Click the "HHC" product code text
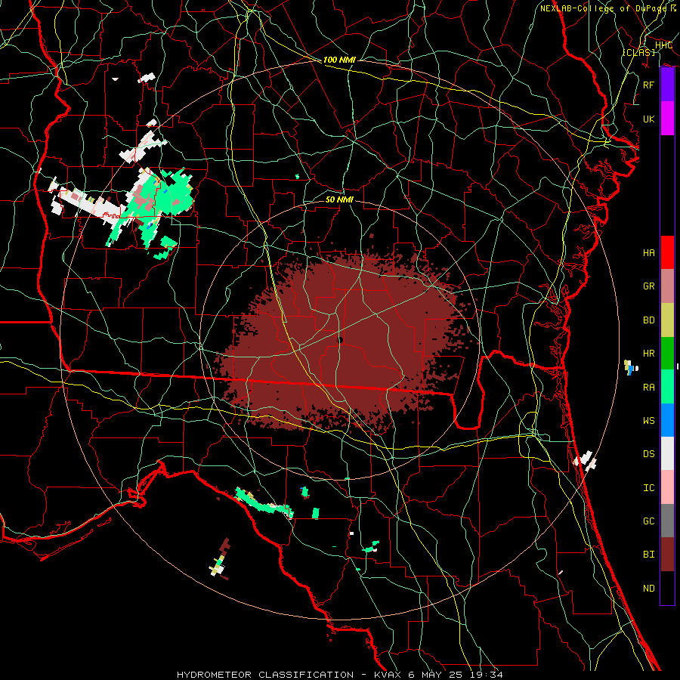Screen dimensions: 680x680 tap(663, 45)
